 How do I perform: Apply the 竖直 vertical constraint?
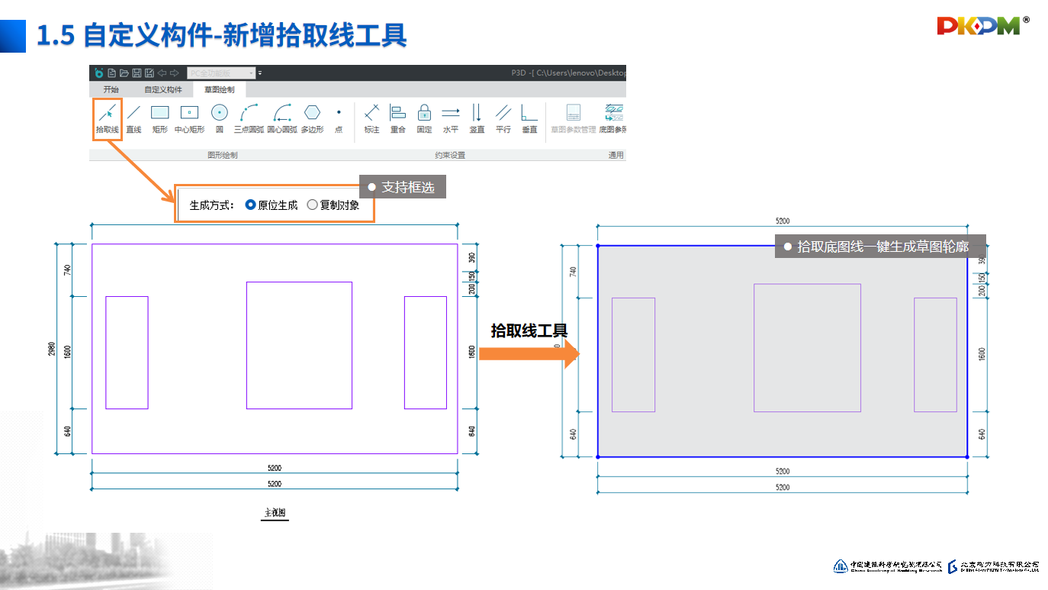[477, 119]
